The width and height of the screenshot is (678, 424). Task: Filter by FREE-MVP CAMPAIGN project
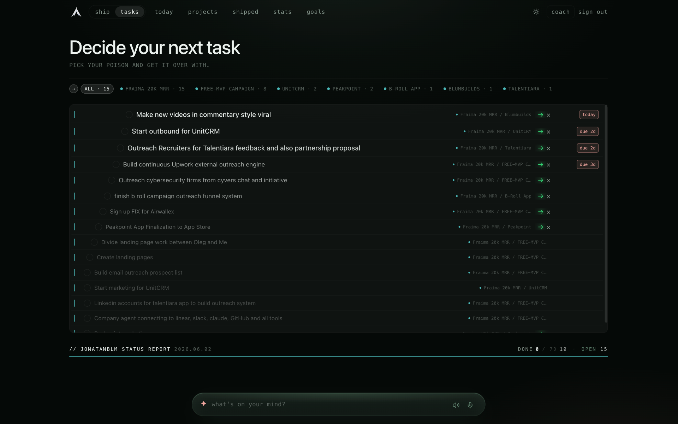click(231, 89)
